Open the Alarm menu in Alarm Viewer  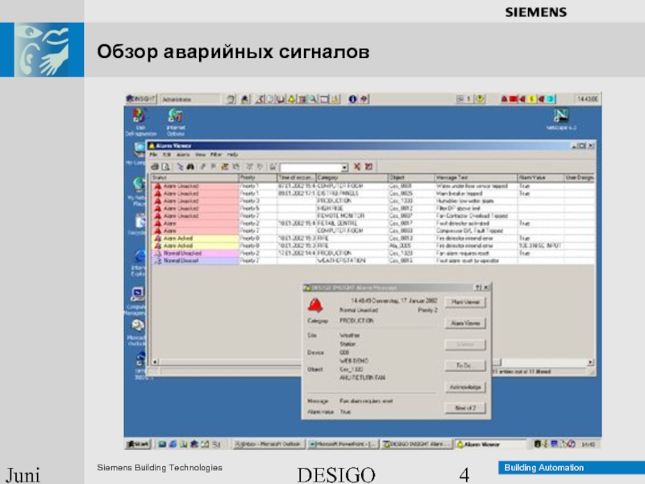pyautogui.click(x=183, y=154)
